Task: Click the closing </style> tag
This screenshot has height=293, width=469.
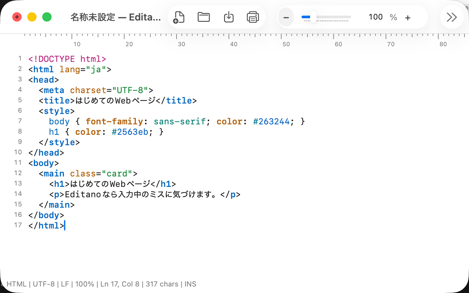Action: 59,142
